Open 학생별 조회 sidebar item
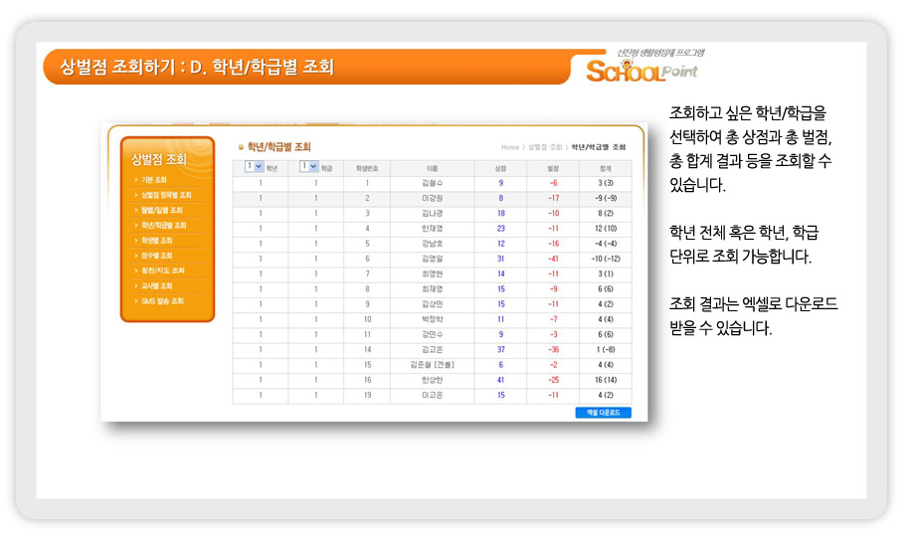Viewport: 913px width, 541px height. 156,240
